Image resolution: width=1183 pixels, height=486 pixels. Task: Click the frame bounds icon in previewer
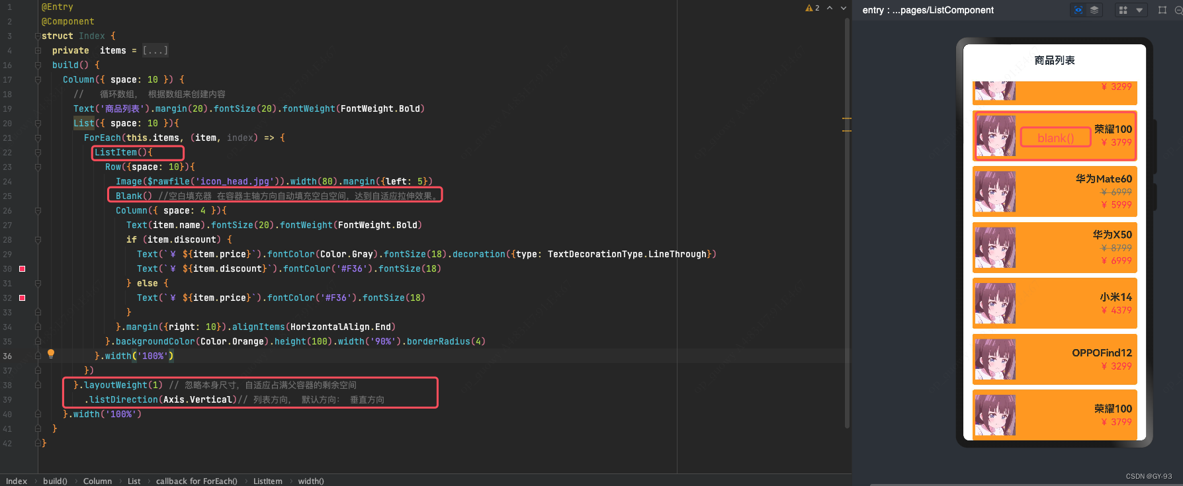pos(1162,10)
